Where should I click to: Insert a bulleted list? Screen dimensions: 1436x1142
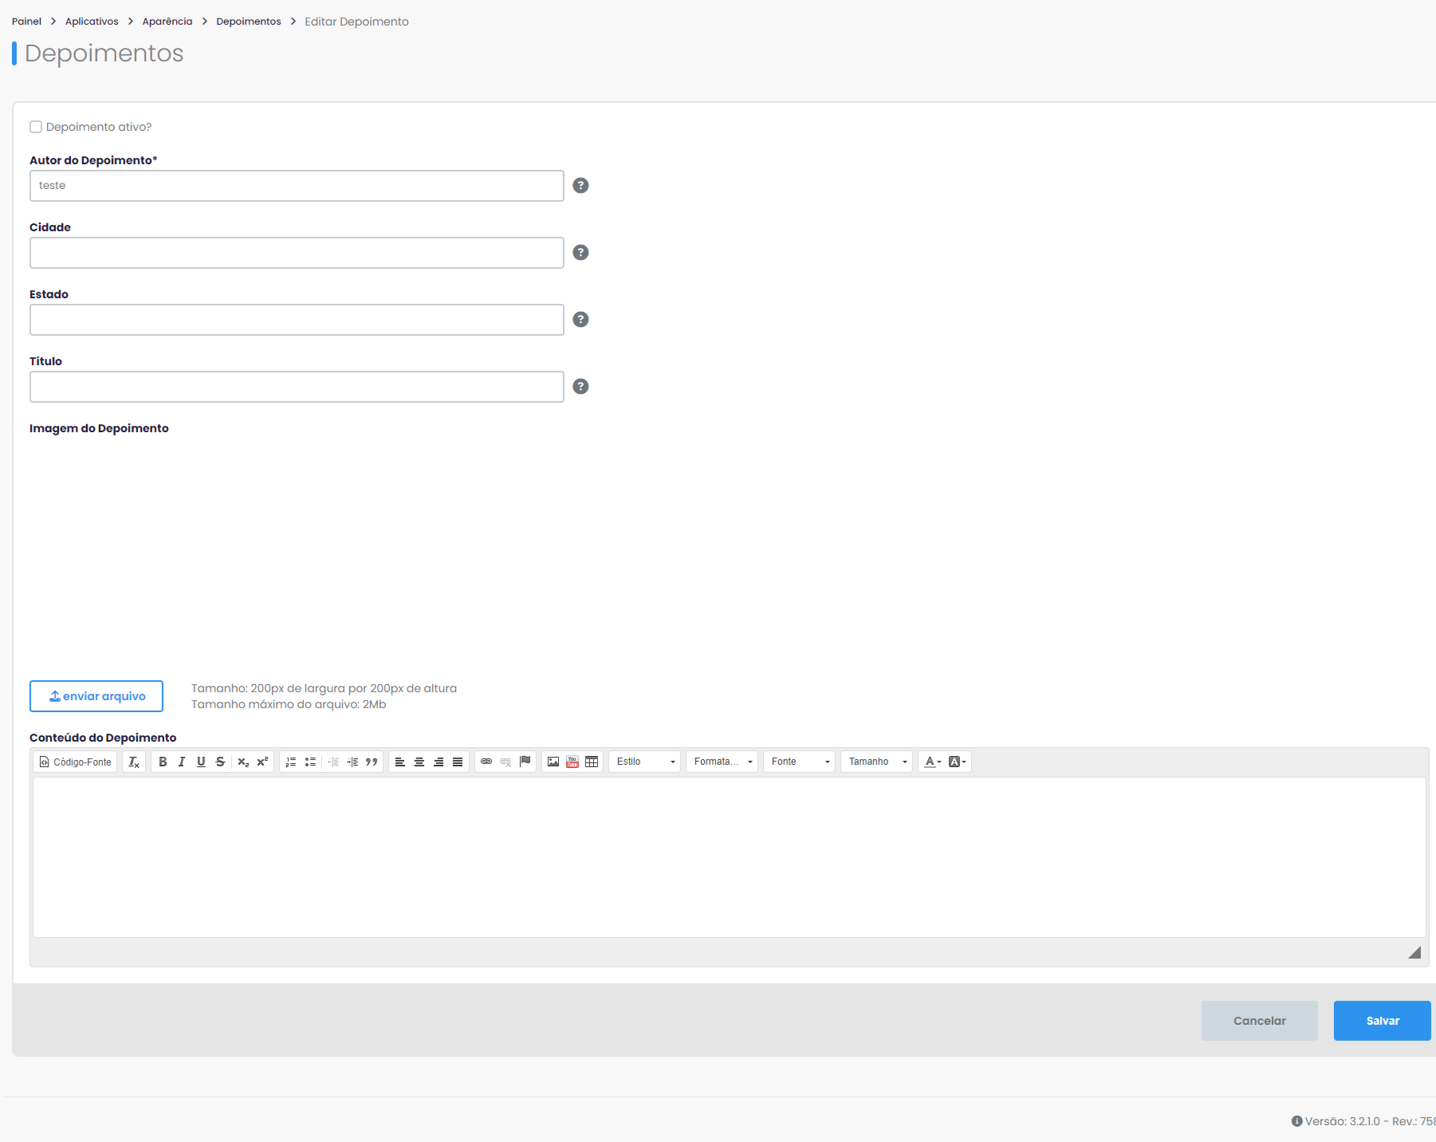(x=310, y=762)
